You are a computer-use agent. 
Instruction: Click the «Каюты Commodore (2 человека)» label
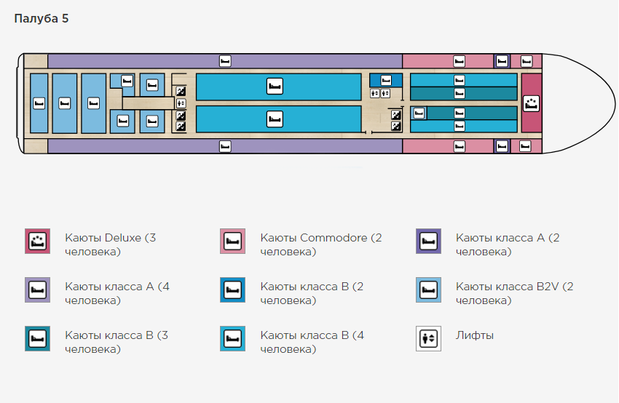click(x=320, y=244)
